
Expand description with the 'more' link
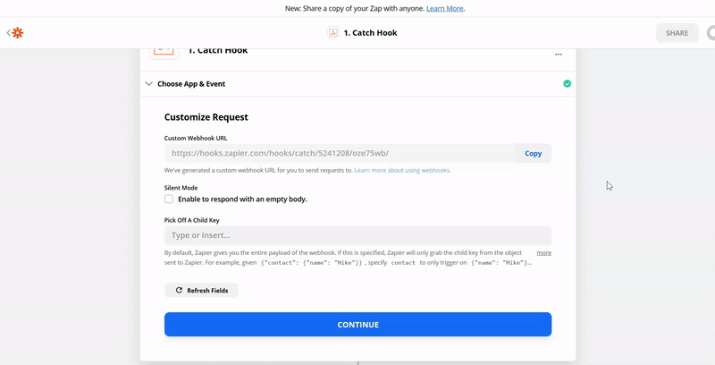click(x=543, y=253)
